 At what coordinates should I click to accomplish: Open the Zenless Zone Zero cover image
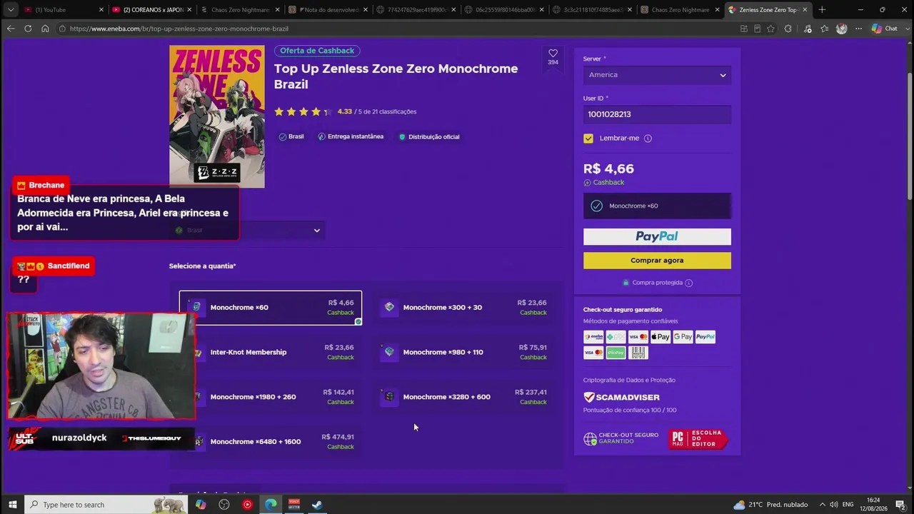pyautogui.click(x=217, y=117)
